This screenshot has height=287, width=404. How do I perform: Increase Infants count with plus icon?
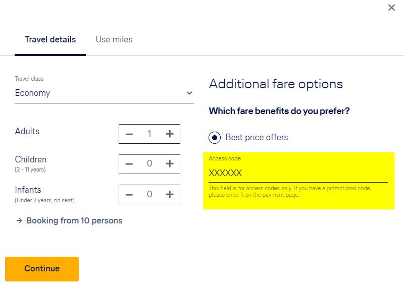pos(170,194)
